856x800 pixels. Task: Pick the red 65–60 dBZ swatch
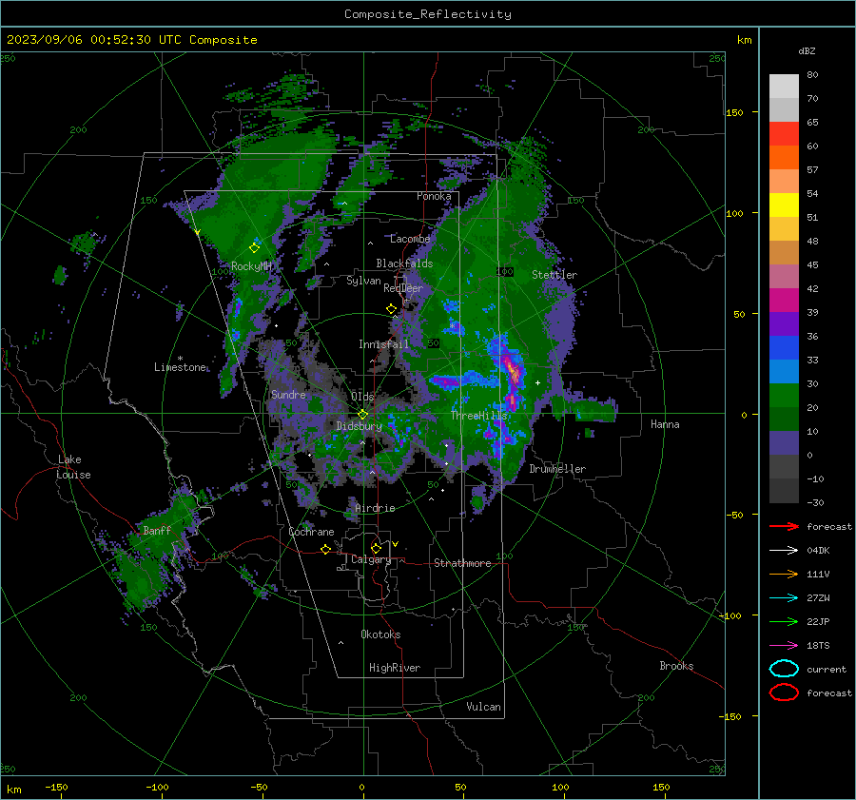(784, 133)
